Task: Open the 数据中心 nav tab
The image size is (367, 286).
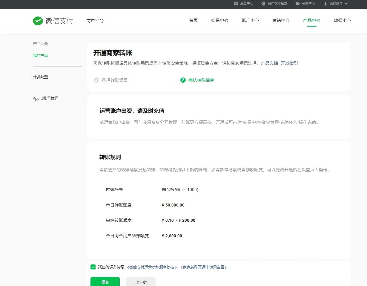Action: [x=342, y=21]
